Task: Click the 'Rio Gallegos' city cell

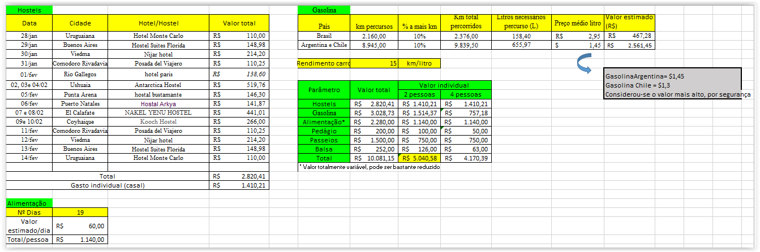Action: click(80, 74)
